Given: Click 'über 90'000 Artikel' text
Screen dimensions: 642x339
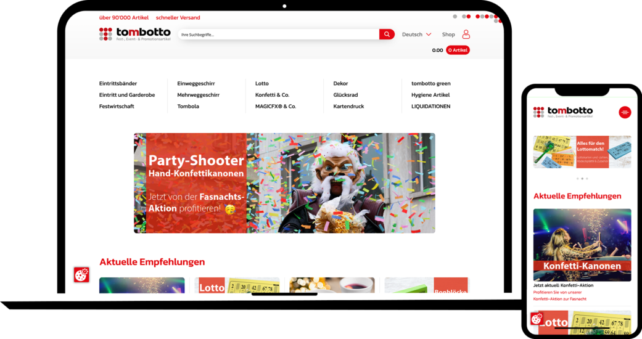Looking at the screenshot, I should tap(123, 18).
